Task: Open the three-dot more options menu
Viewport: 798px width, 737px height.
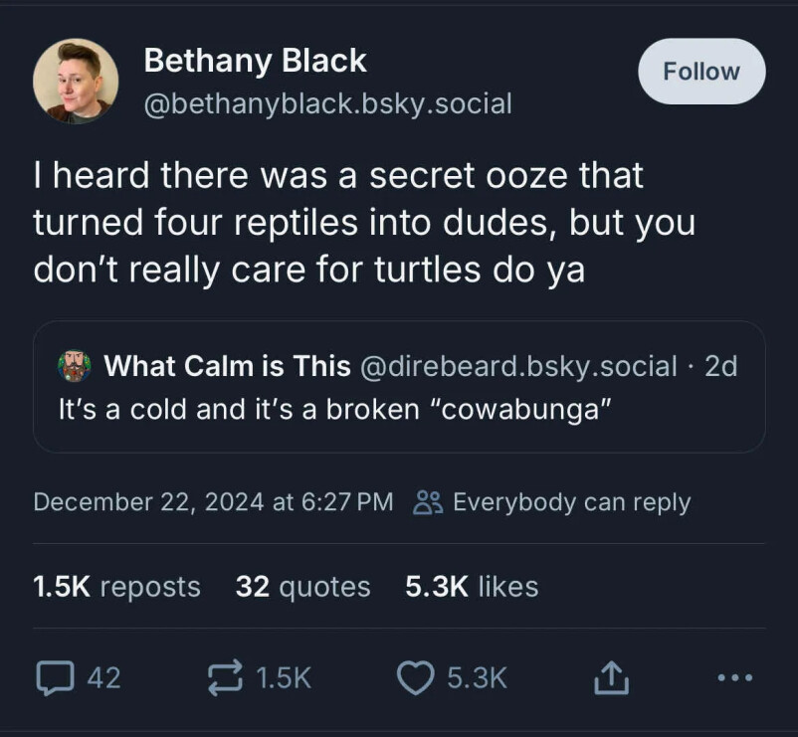Action: tap(735, 678)
